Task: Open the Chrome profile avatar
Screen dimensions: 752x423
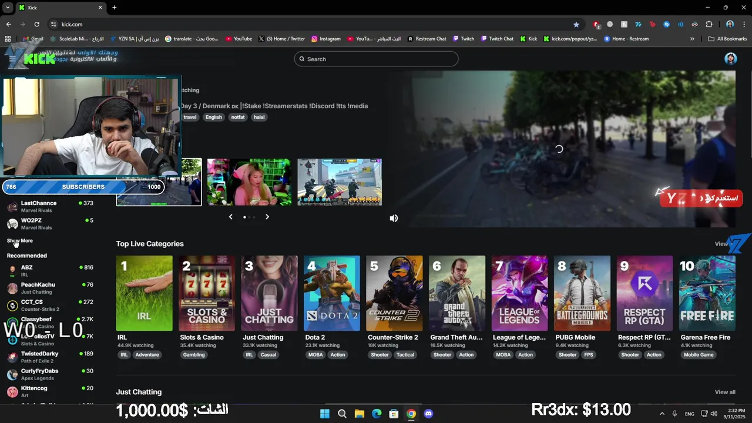Action: click(730, 24)
